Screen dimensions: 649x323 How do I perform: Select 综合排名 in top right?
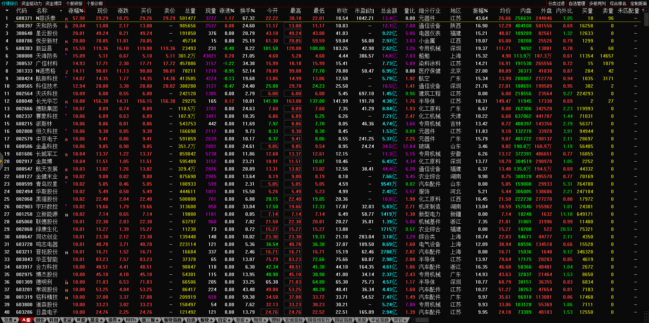click(x=618, y=3)
